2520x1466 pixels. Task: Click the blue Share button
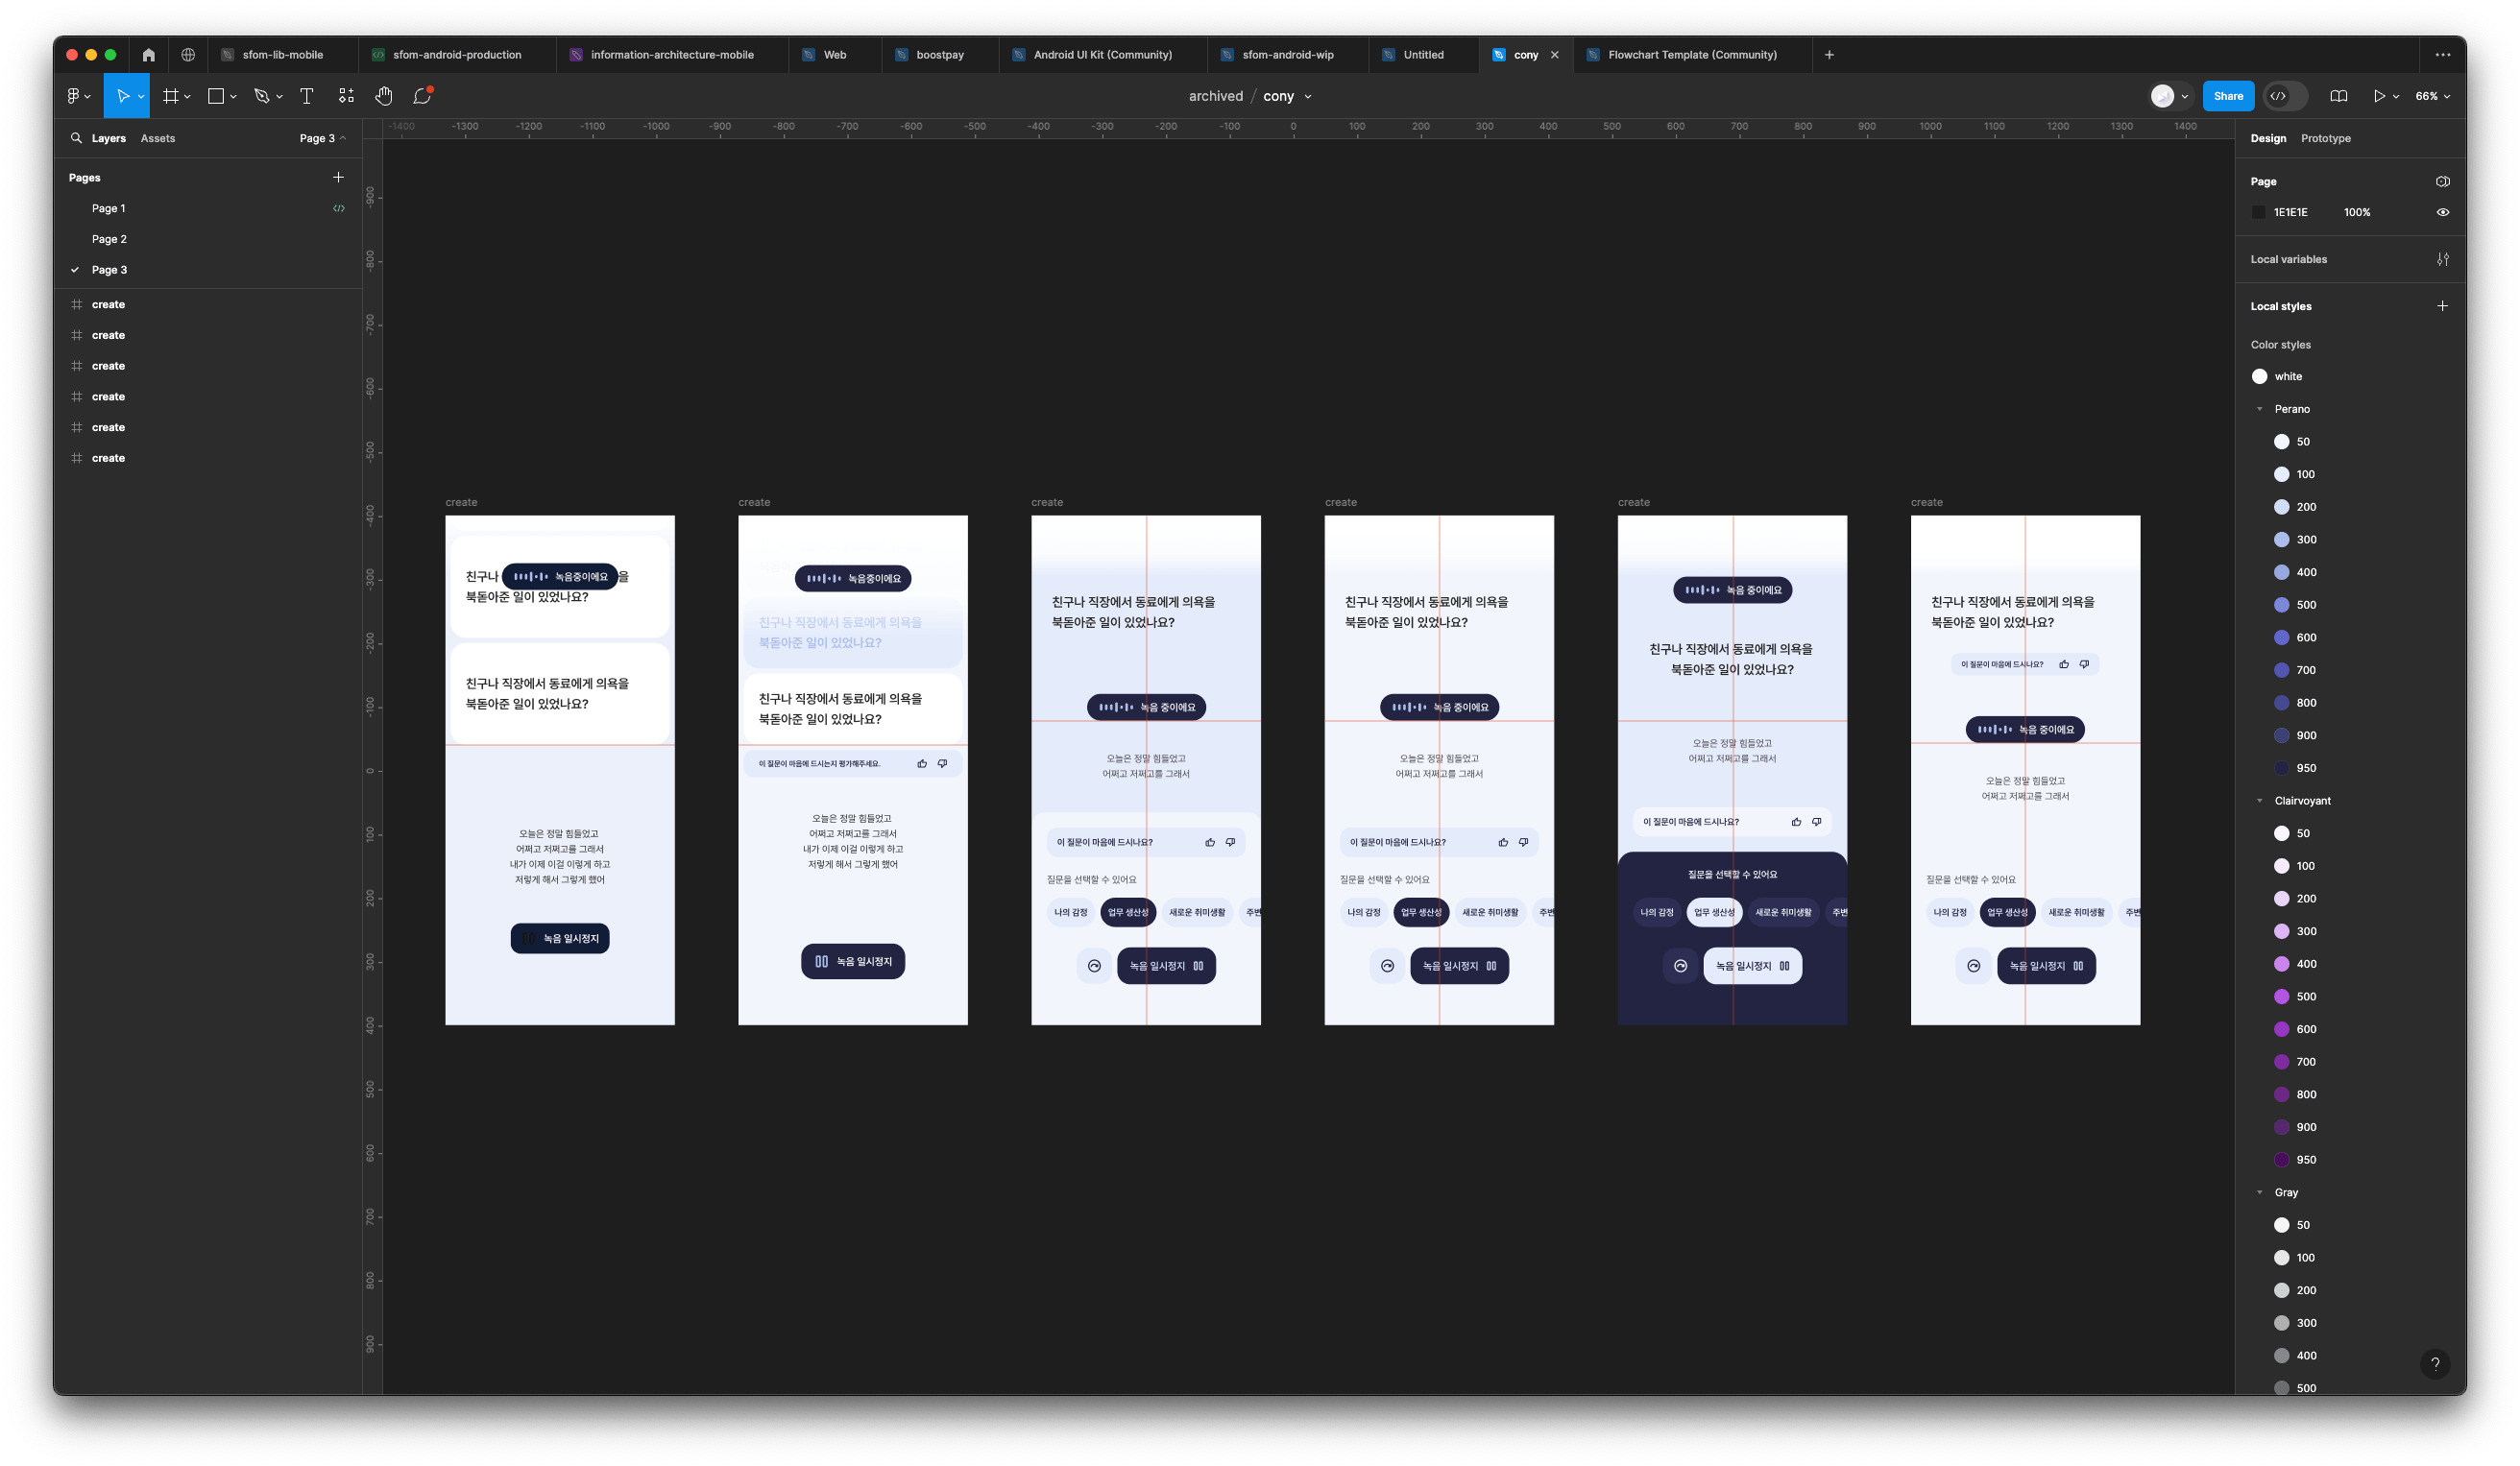[2227, 96]
